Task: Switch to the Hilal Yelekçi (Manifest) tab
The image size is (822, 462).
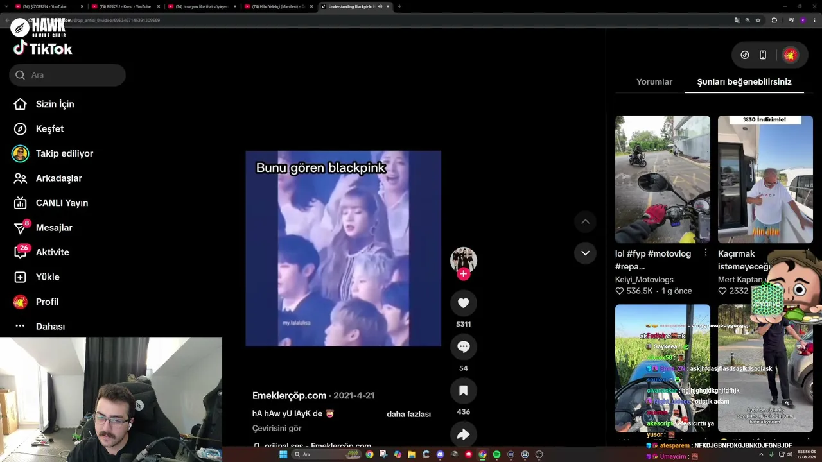Action: pos(278,6)
